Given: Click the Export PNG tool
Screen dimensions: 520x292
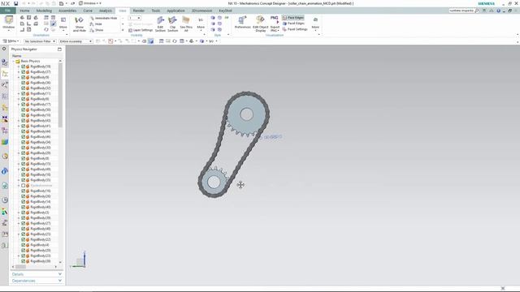Looking at the screenshot, I should [275, 24].
